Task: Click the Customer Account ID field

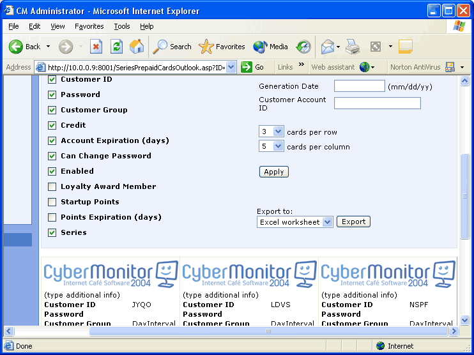Action: (x=378, y=103)
